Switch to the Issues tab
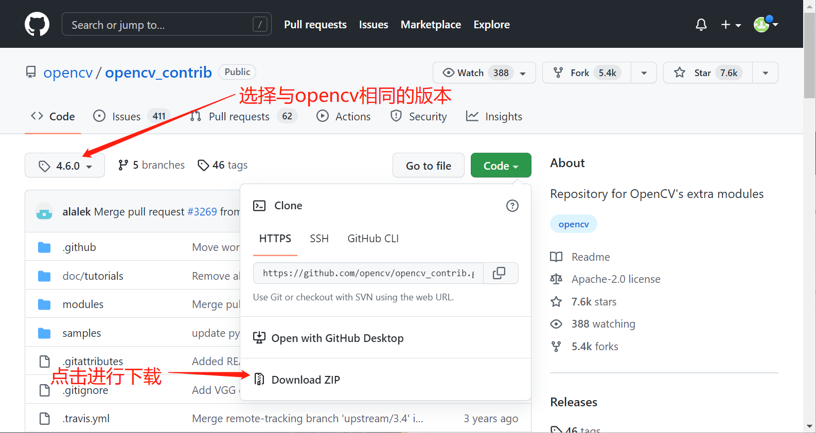The height and width of the screenshot is (433, 816). click(131, 117)
